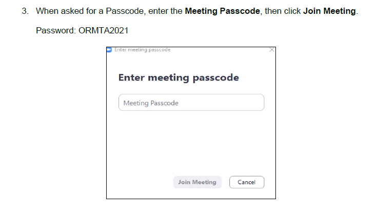
Task: Click the small title bar text of dialog
Action: pos(142,50)
